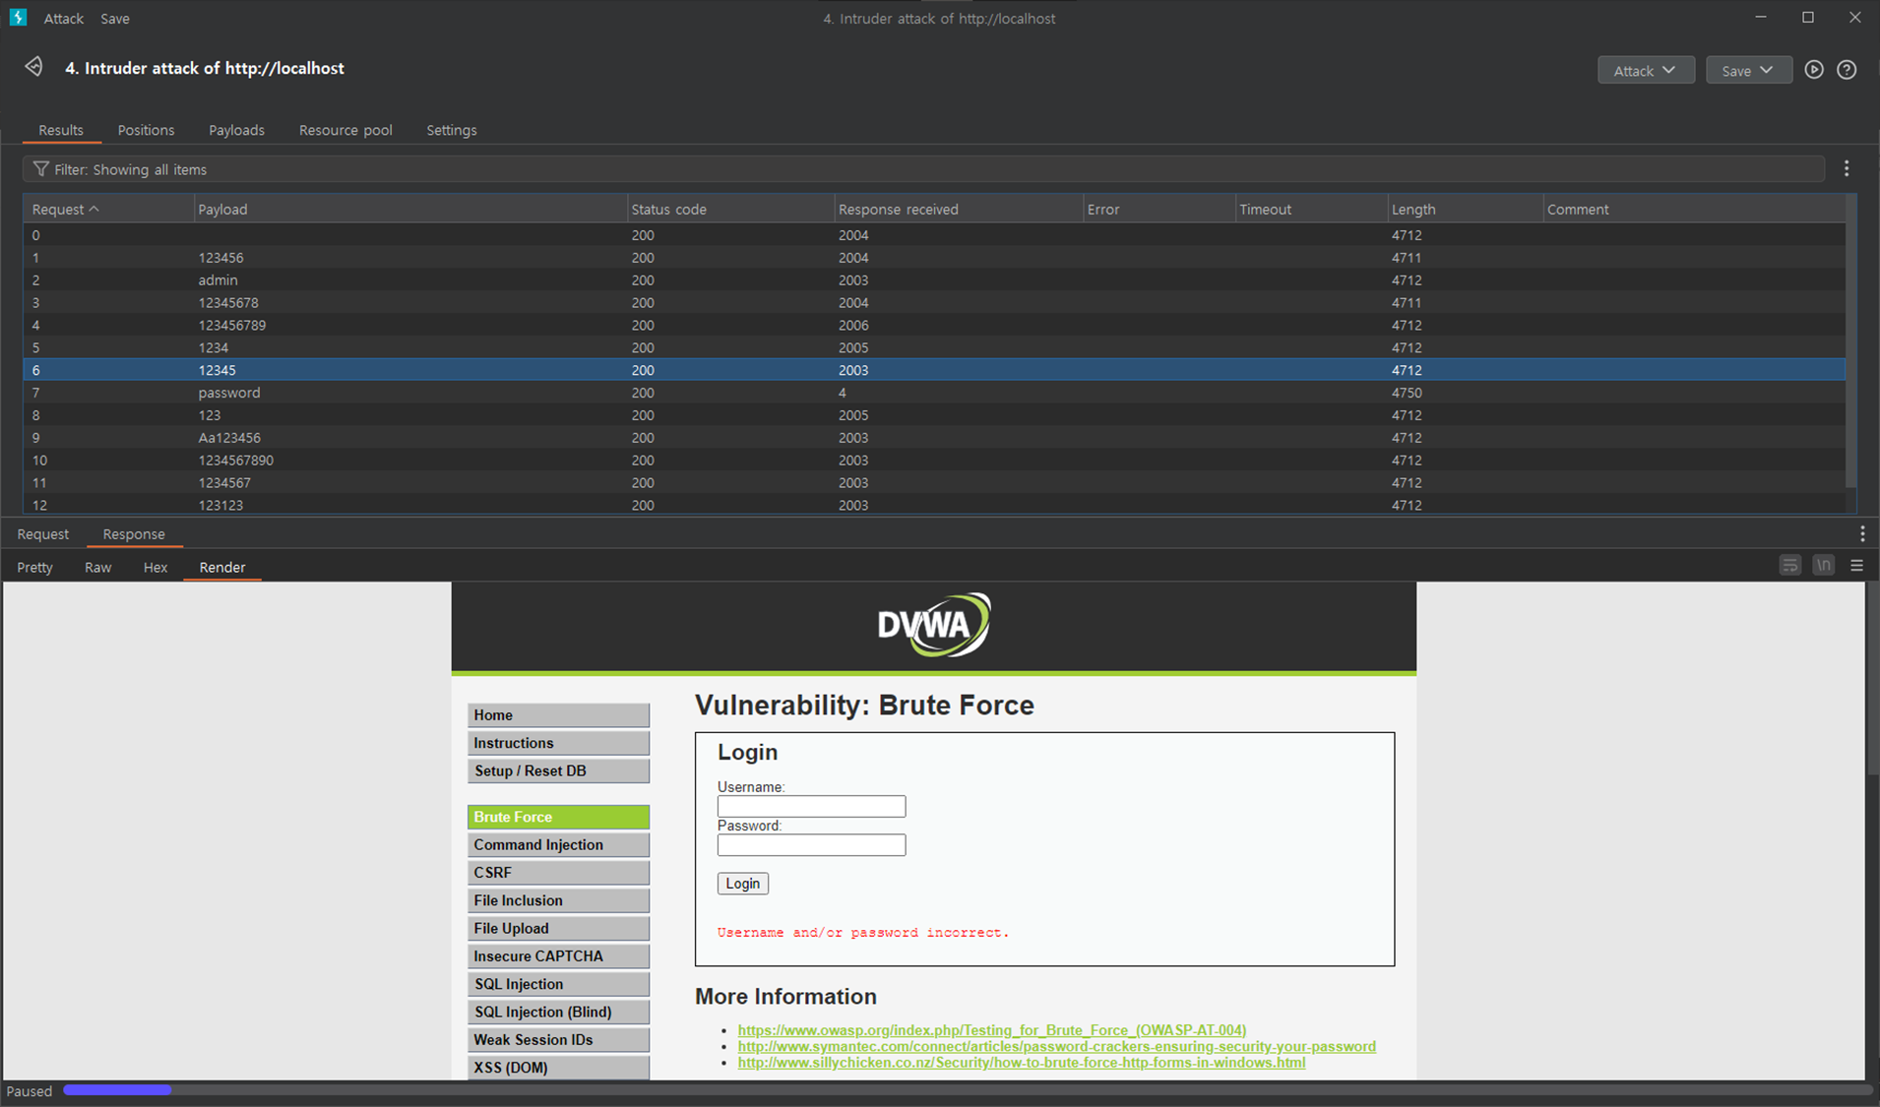Sort by the Status code column
This screenshot has width=1880, height=1107.
click(729, 209)
